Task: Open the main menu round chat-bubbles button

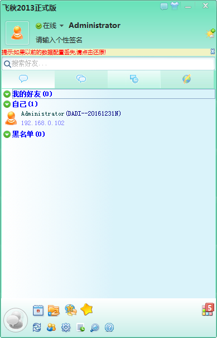Action: tap(16, 320)
